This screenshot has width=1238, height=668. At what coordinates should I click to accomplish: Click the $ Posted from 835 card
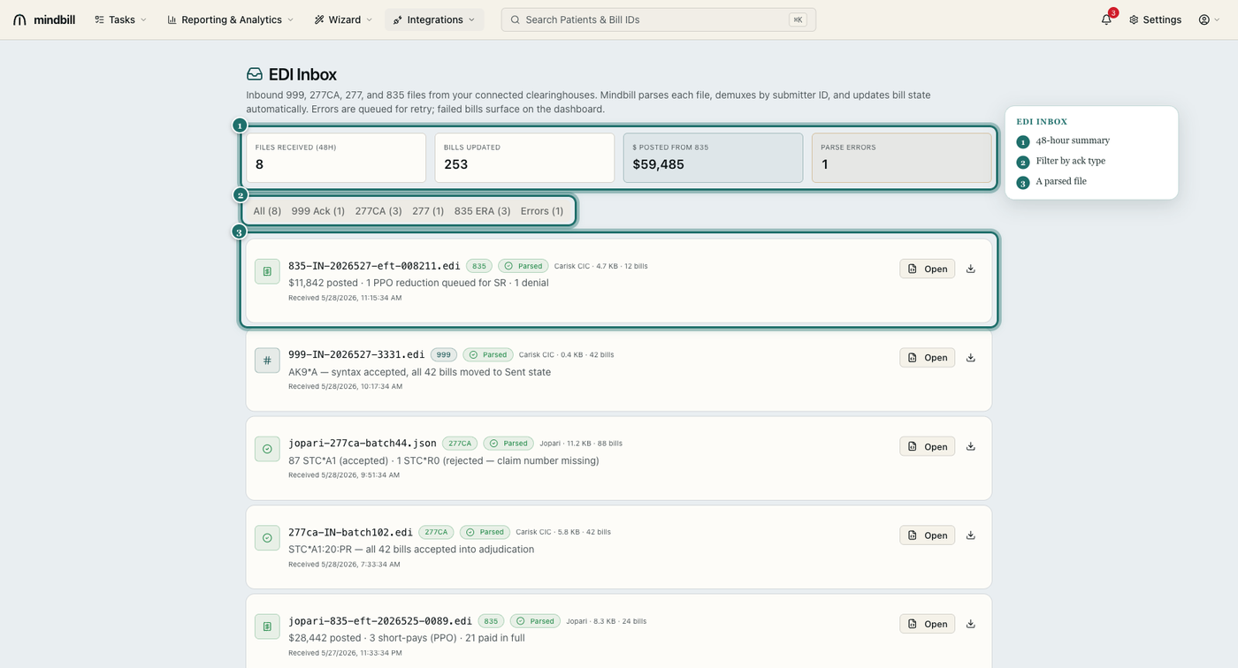click(713, 158)
